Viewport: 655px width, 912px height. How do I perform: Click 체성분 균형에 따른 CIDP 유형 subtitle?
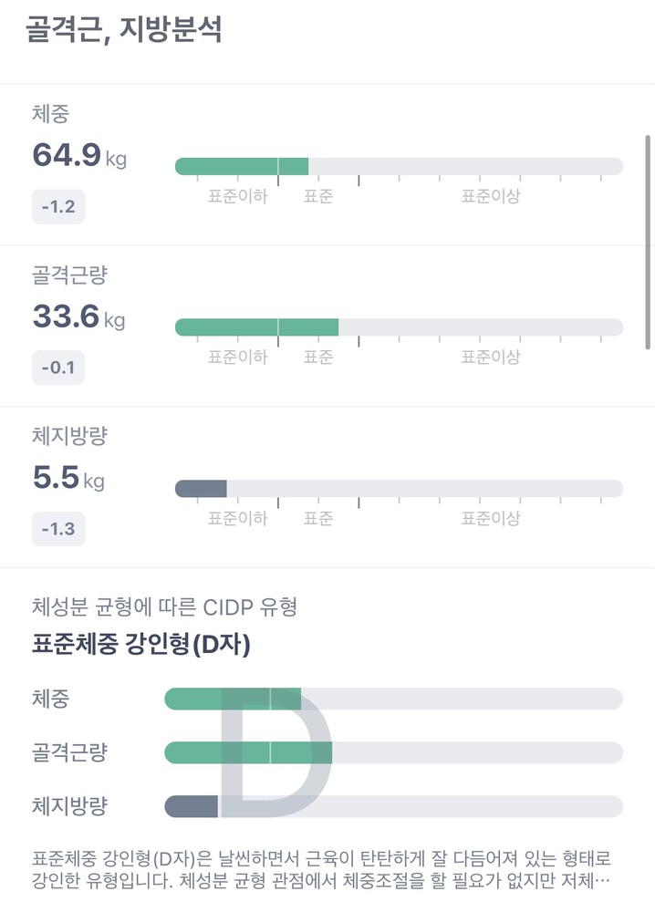coord(164,606)
